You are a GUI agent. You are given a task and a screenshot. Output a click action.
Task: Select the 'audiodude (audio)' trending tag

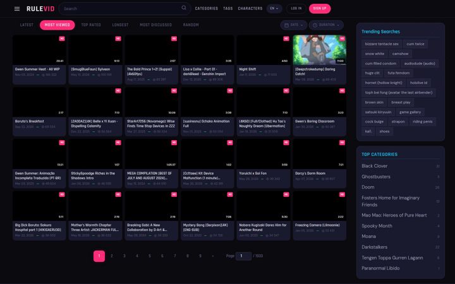click(420, 64)
